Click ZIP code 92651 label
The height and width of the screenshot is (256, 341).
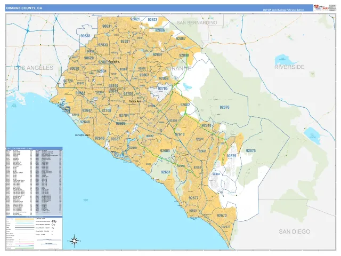pyautogui.click(x=166, y=172)
